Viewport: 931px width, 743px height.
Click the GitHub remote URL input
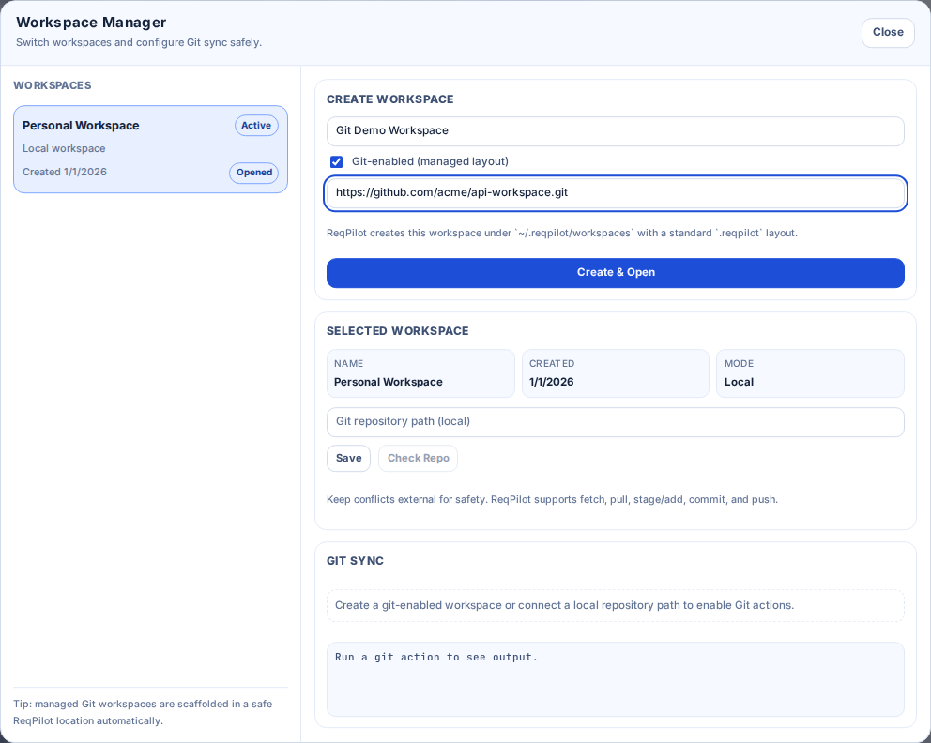click(615, 193)
